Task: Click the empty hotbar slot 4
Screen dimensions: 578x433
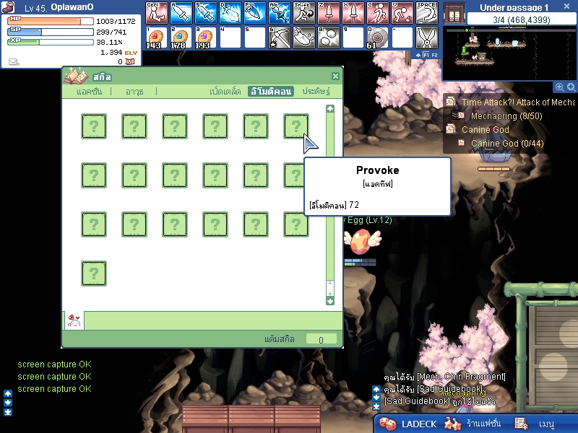Action: coord(230,38)
